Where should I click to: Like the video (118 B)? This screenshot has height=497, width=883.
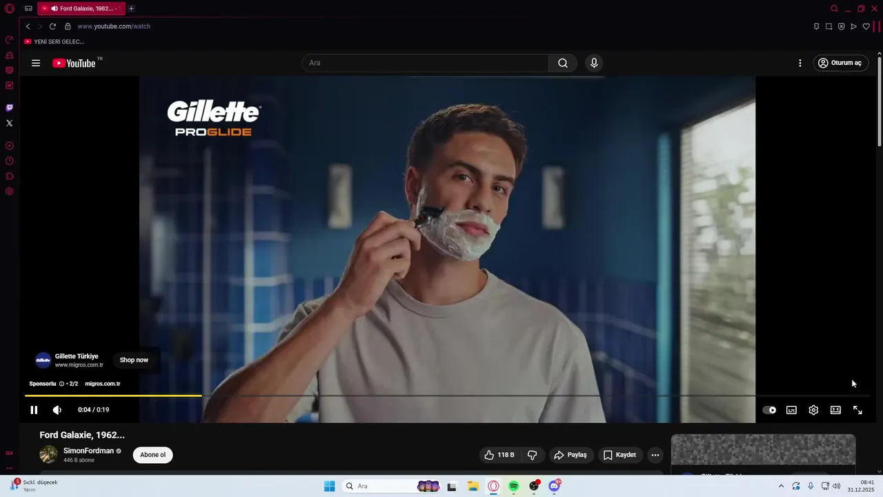click(499, 455)
